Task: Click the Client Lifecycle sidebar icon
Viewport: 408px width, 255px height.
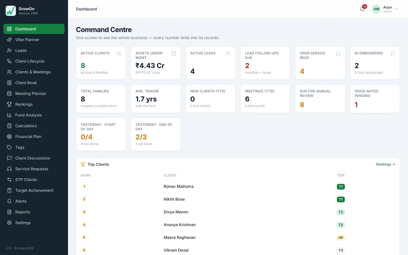Action: click(x=9, y=61)
